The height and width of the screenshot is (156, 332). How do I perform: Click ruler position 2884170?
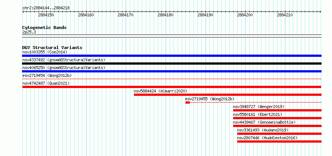coord(126,15)
